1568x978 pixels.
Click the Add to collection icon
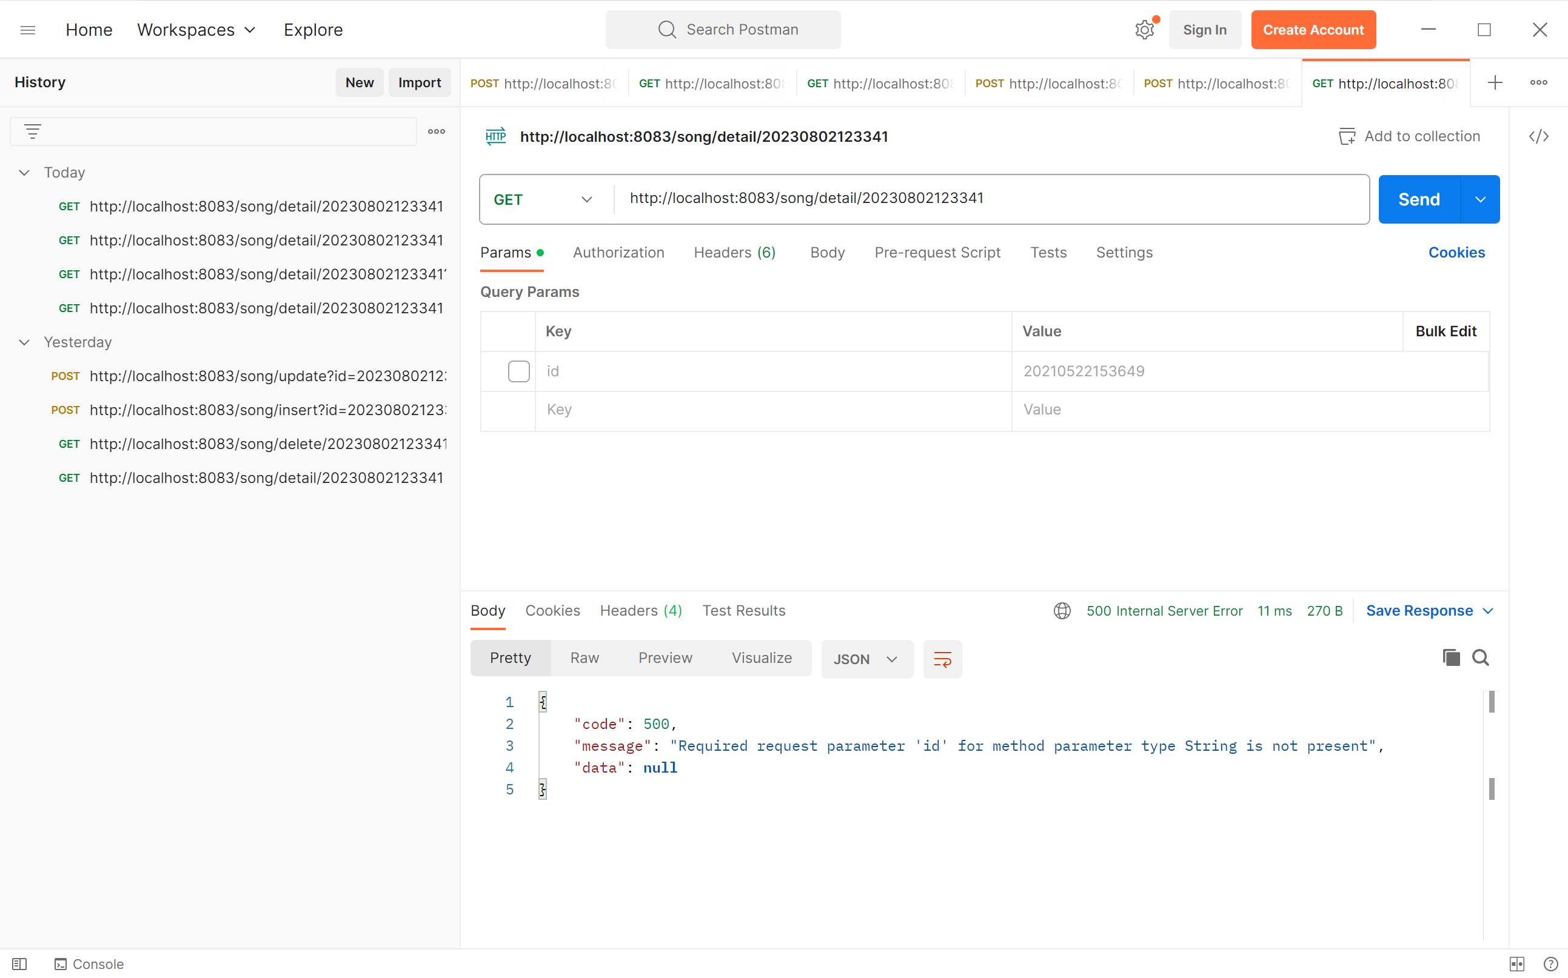click(1347, 136)
